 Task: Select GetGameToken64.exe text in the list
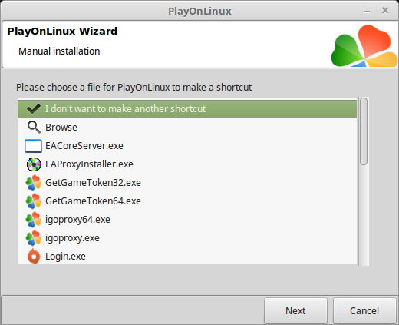pos(93,201)
